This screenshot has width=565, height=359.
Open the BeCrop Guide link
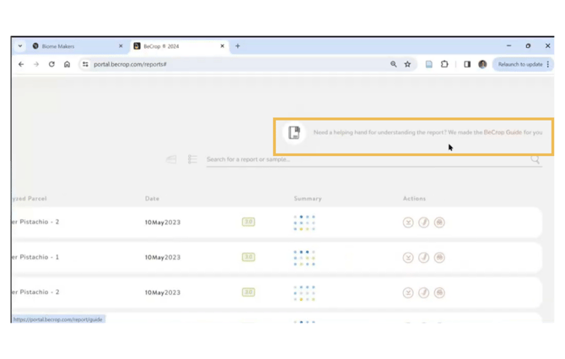click(503, 132)
